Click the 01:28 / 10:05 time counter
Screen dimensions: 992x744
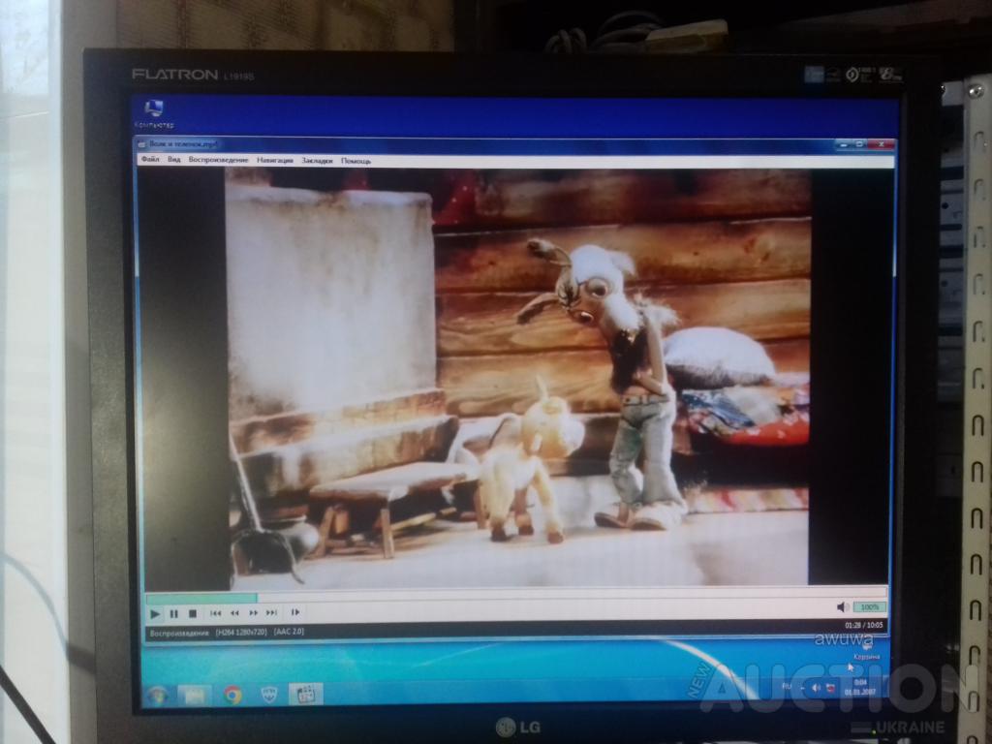tap(863, 625)
